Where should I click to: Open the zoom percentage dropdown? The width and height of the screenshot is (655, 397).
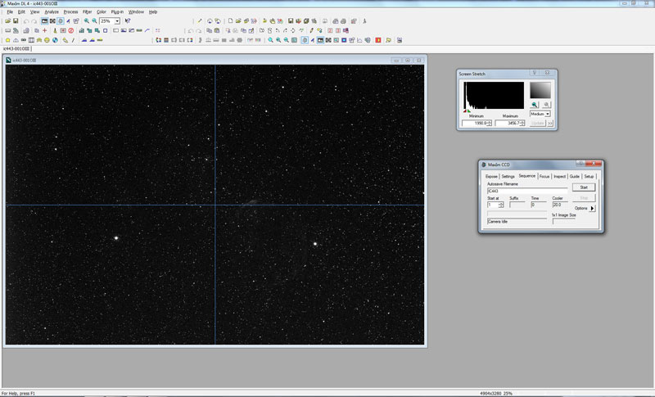pos(117,20)
